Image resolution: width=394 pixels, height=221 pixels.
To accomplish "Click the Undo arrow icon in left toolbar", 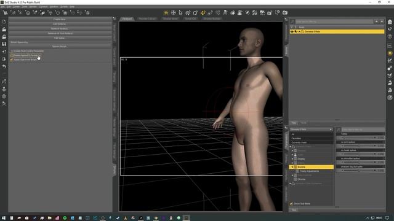I will 4,67.
